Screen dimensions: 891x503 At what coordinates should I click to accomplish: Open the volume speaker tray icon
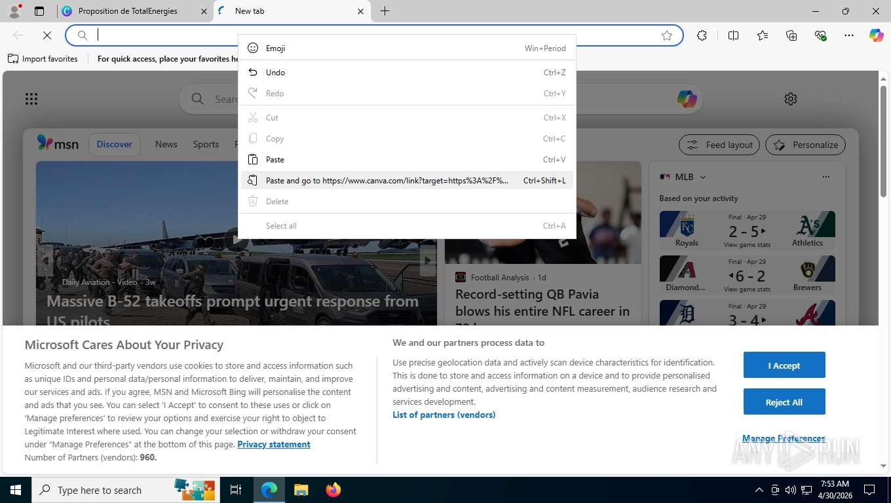(x=791, y=490)
